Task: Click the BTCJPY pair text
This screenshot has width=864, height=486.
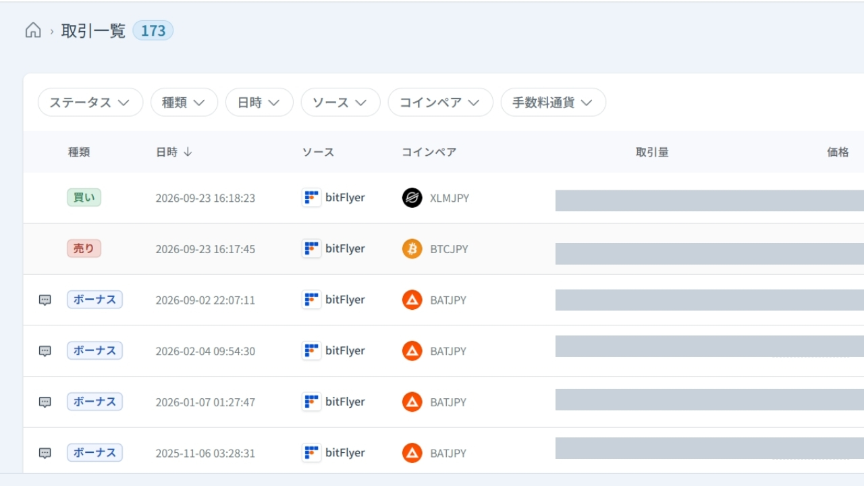Action: point(449,249)
